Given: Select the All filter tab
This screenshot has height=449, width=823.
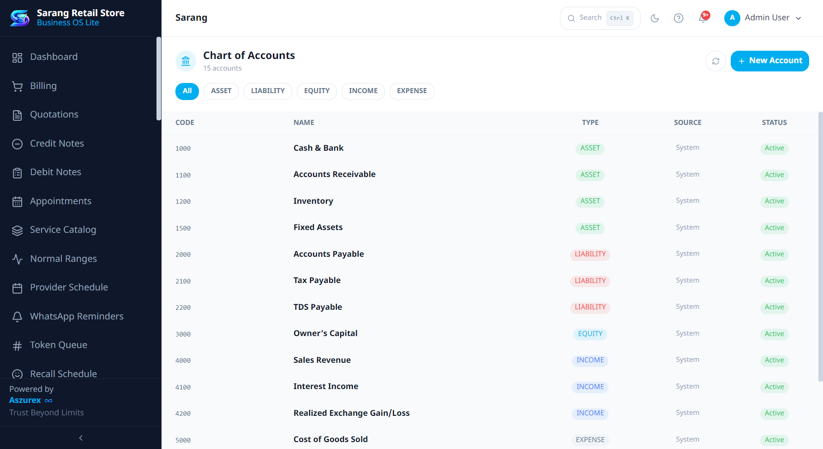Looking at the screenshot, I should [x=187, y=91].
